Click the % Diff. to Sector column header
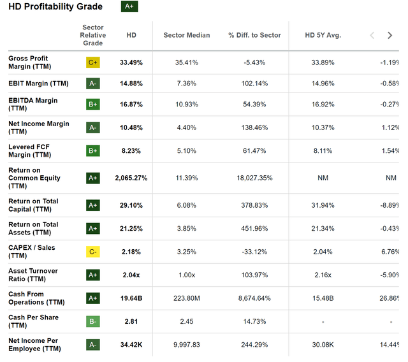The height and width of the screenshot is (362, 408). tap(255, 35)
